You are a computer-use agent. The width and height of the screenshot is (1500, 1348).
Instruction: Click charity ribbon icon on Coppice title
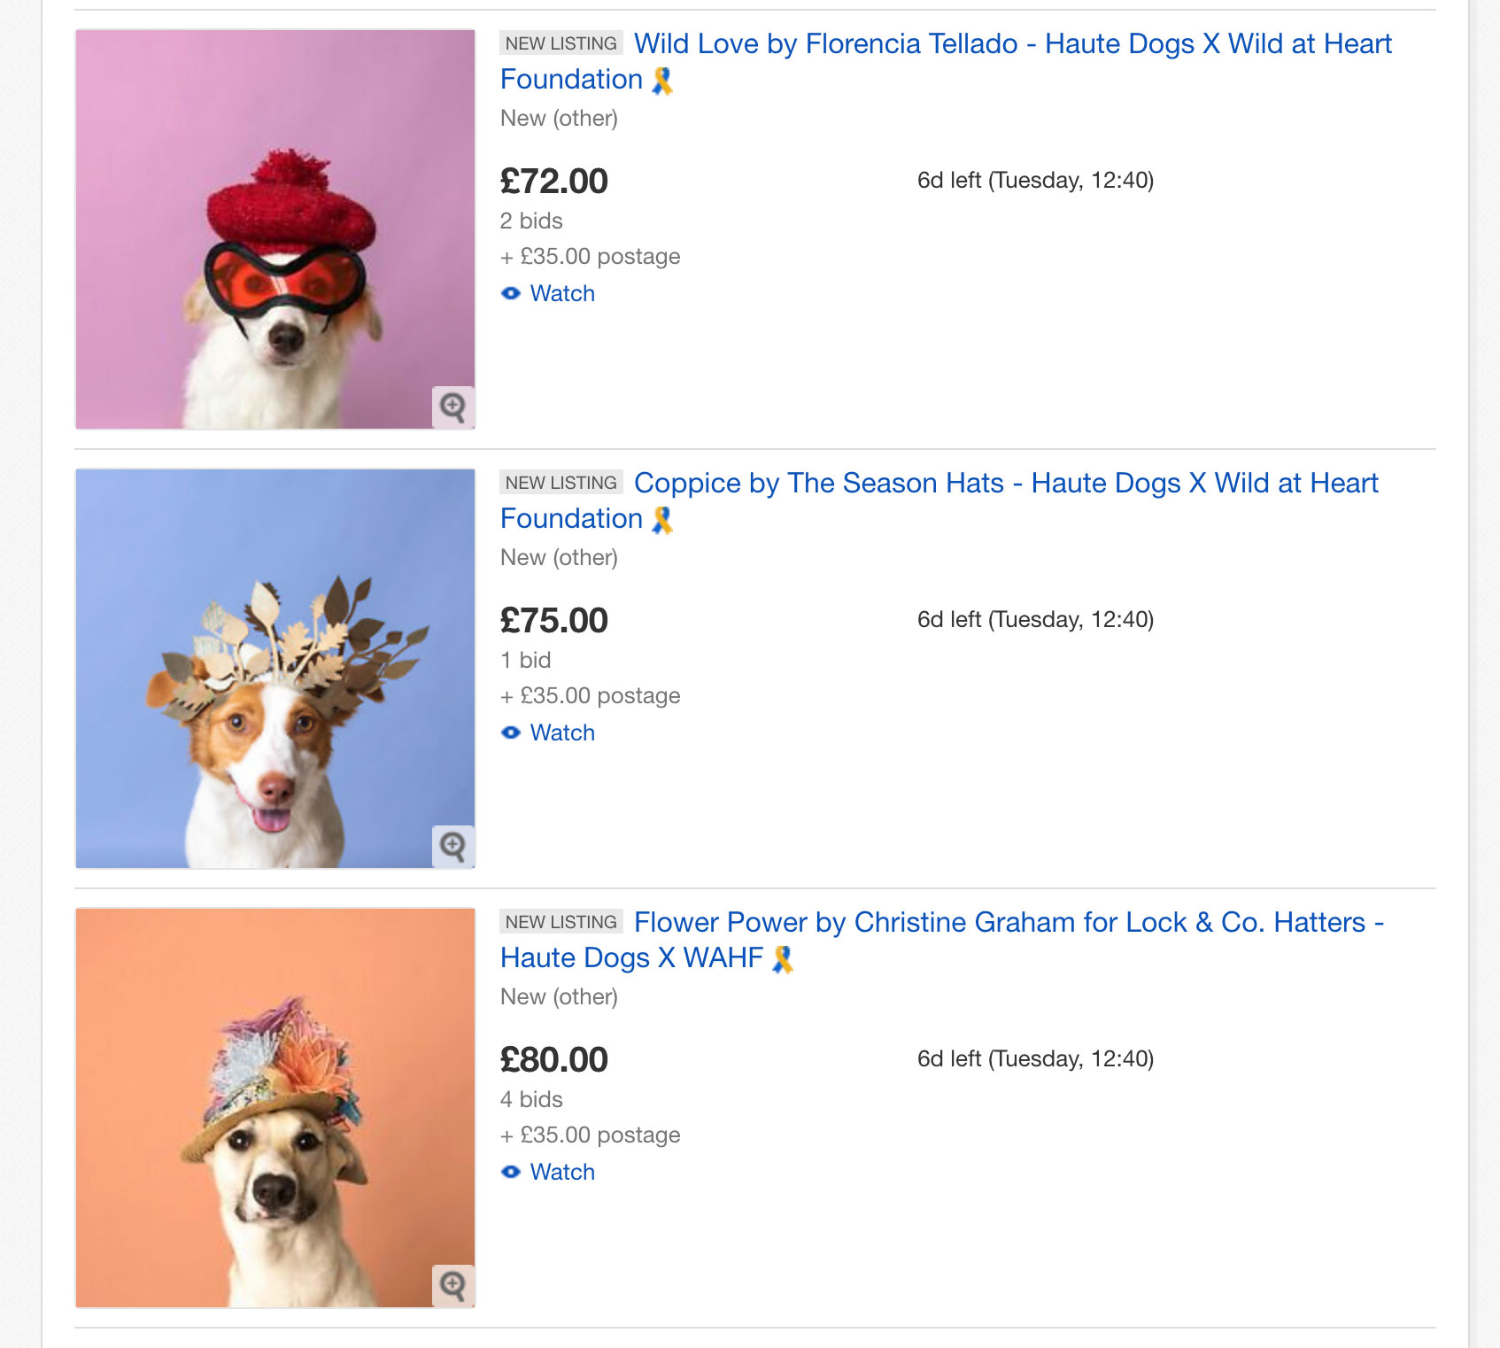[x=662, y=520]
